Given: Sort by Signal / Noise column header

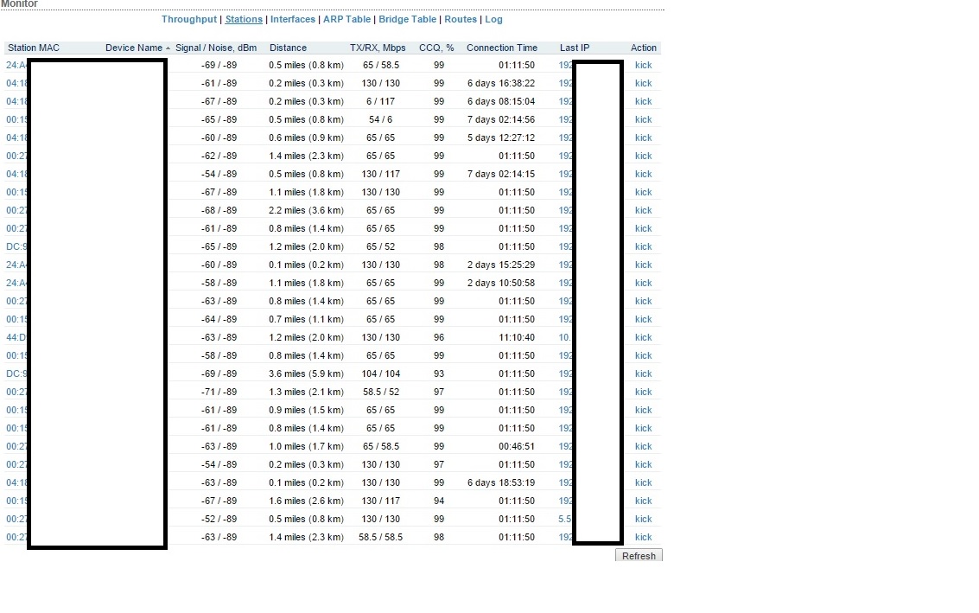Looking at the screenshot, I should point(216,48).
